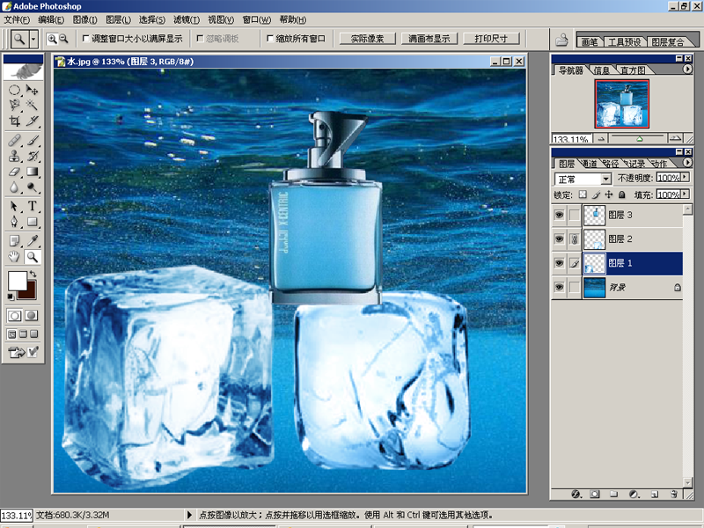
Task: Open layer style menu in Layers palette
Action: click(x=576, y=494)
